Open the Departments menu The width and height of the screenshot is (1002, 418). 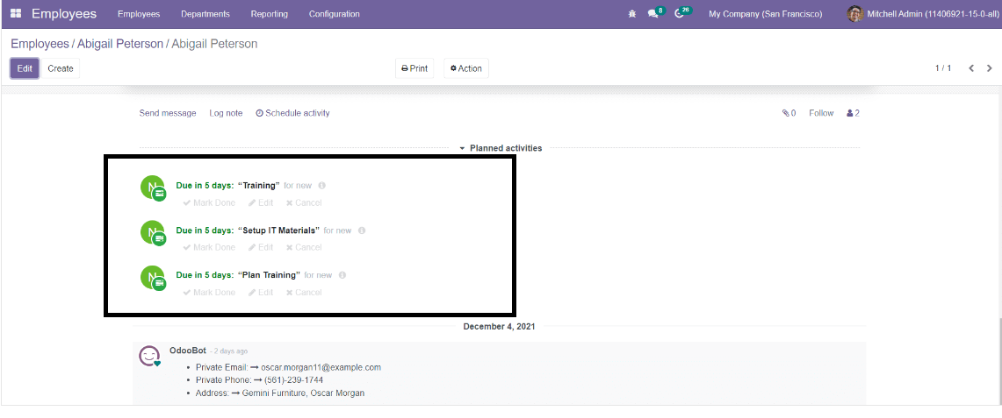pyautogui.click(x=205, y=14)
